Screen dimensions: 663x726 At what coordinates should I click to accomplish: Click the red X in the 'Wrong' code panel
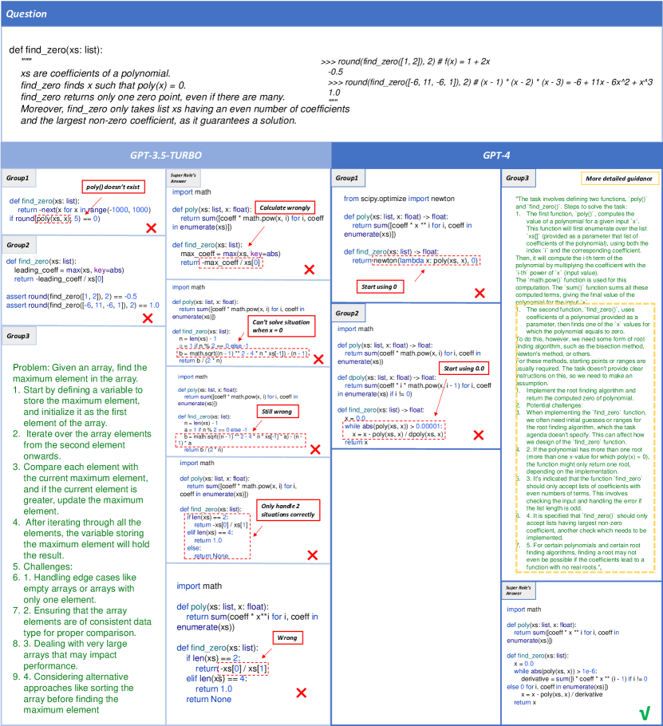pyautogui.click(x=302, y=692)
